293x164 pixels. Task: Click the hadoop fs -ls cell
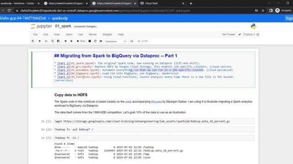point(154,138)
